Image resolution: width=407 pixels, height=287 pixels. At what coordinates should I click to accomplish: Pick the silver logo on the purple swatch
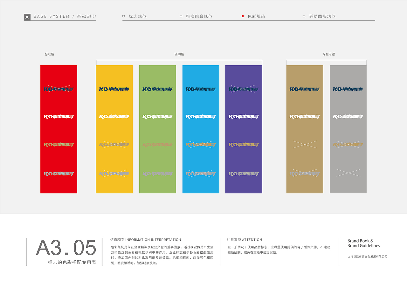244,174
